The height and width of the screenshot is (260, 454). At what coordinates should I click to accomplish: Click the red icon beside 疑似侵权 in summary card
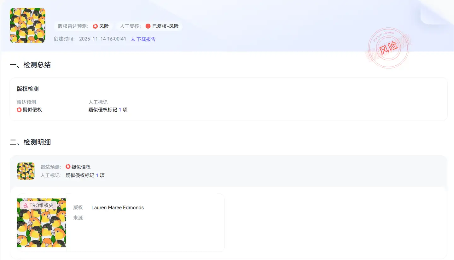point(19,110)
